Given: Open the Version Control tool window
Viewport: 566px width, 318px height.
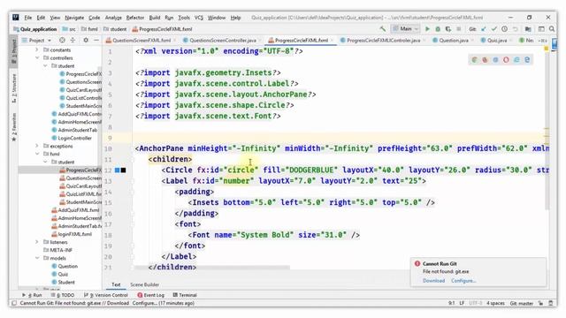Looking at the screenshot, I should pyautogui.click(x=106, y=295).
